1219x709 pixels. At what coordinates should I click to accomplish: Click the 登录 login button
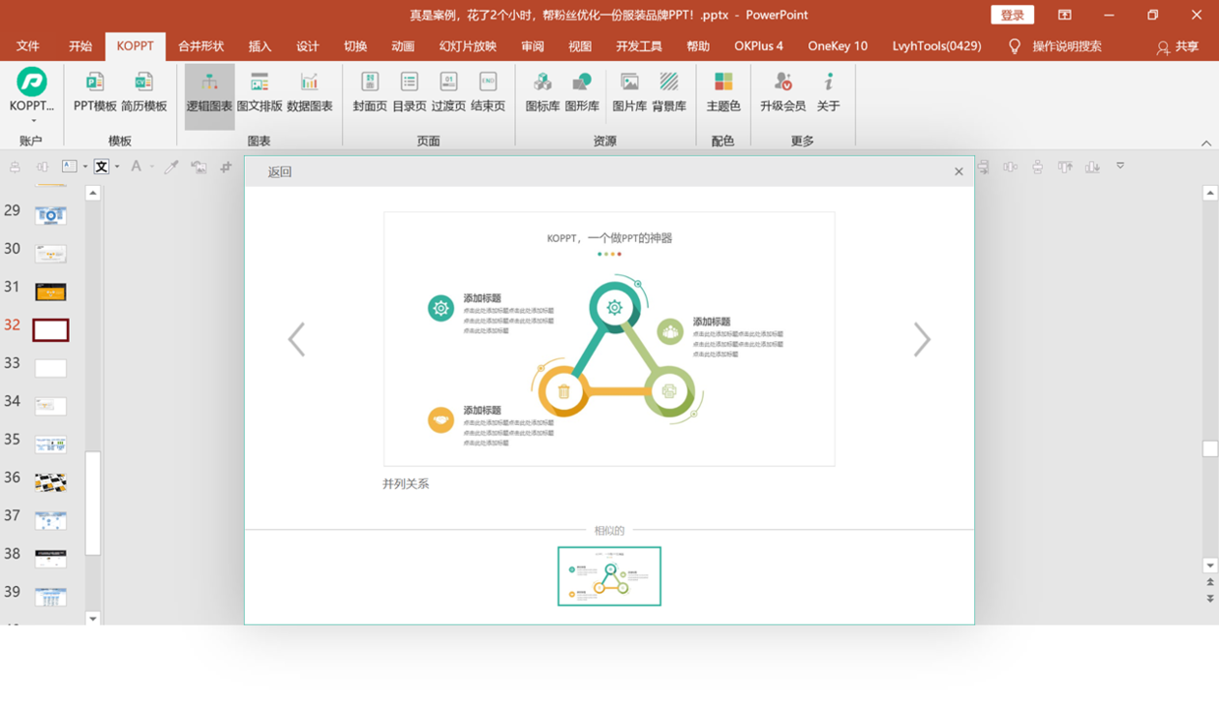pyautogui.click(x=1013, y=15)
